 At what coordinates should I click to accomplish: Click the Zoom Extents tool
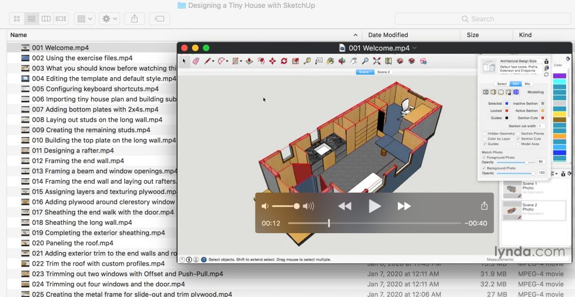click(x=377, y=61)
